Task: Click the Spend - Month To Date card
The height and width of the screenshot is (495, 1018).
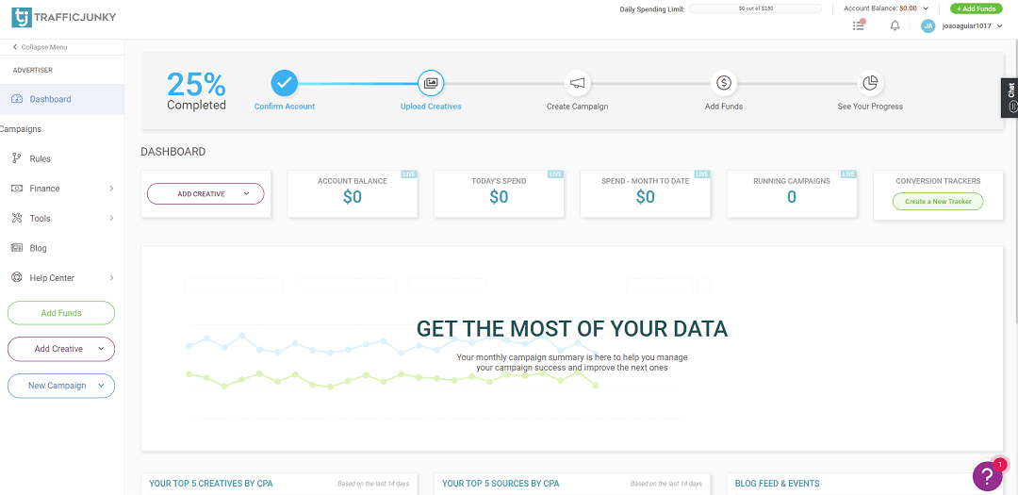Action: (646, 194)
